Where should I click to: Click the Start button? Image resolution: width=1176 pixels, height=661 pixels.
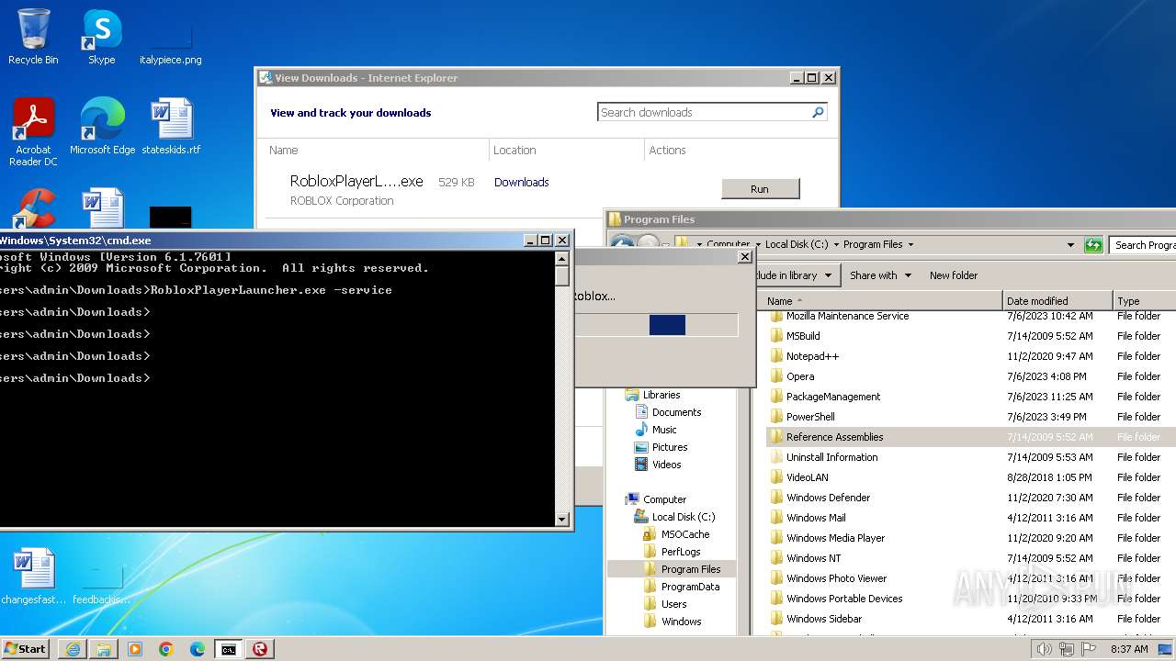(x=25, y=648)
